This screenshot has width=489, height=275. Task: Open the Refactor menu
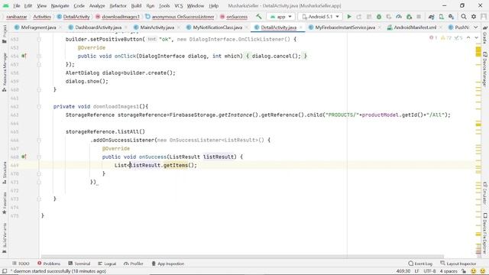(118, 5)
